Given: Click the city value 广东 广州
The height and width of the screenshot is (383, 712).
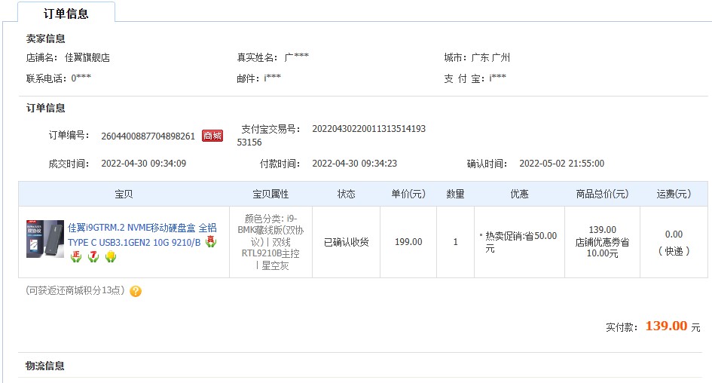Looking at the screenshot, I should [490, 58].
